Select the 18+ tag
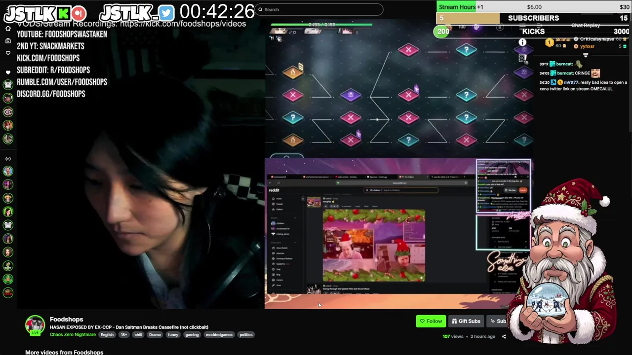 point(123,335)
